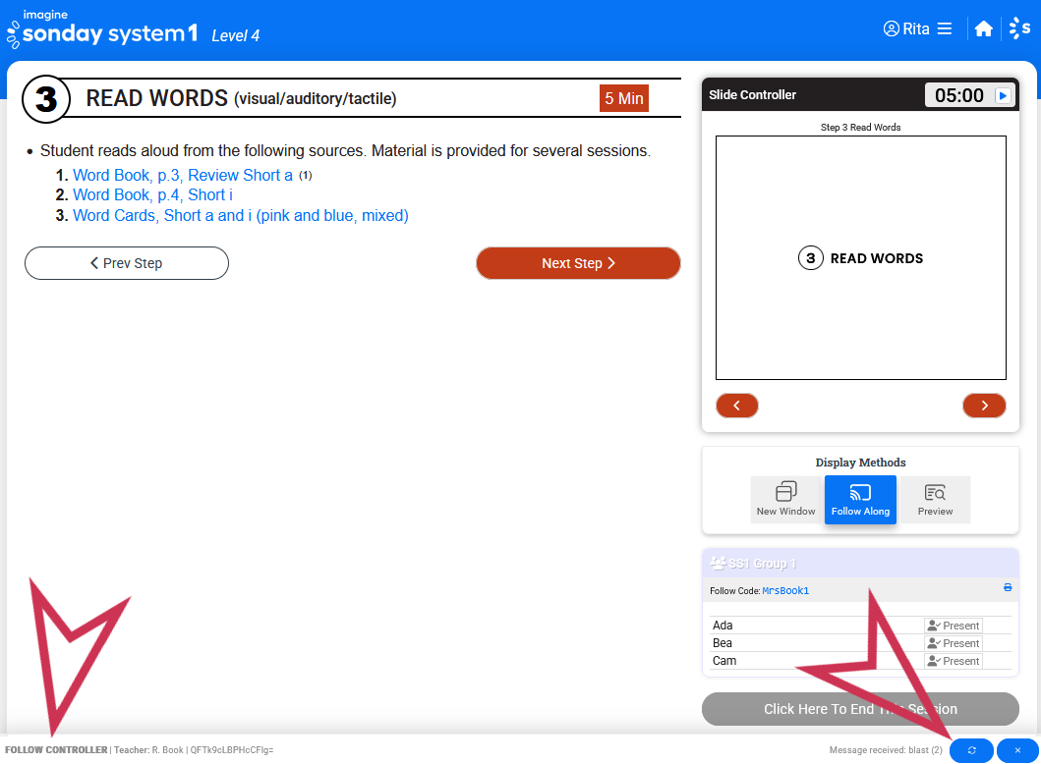The width and height of the screenshot is (1041, 764).
Task: Start the 05:00 timer play button
Action: pyautogui.click(x=1002, y=95)
